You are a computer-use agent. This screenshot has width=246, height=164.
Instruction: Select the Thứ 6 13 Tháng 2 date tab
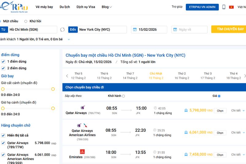click(104, 76)
